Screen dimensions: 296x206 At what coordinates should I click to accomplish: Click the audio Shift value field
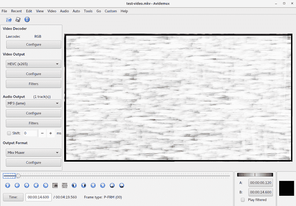pyautogui.click(x=30, y=133)
